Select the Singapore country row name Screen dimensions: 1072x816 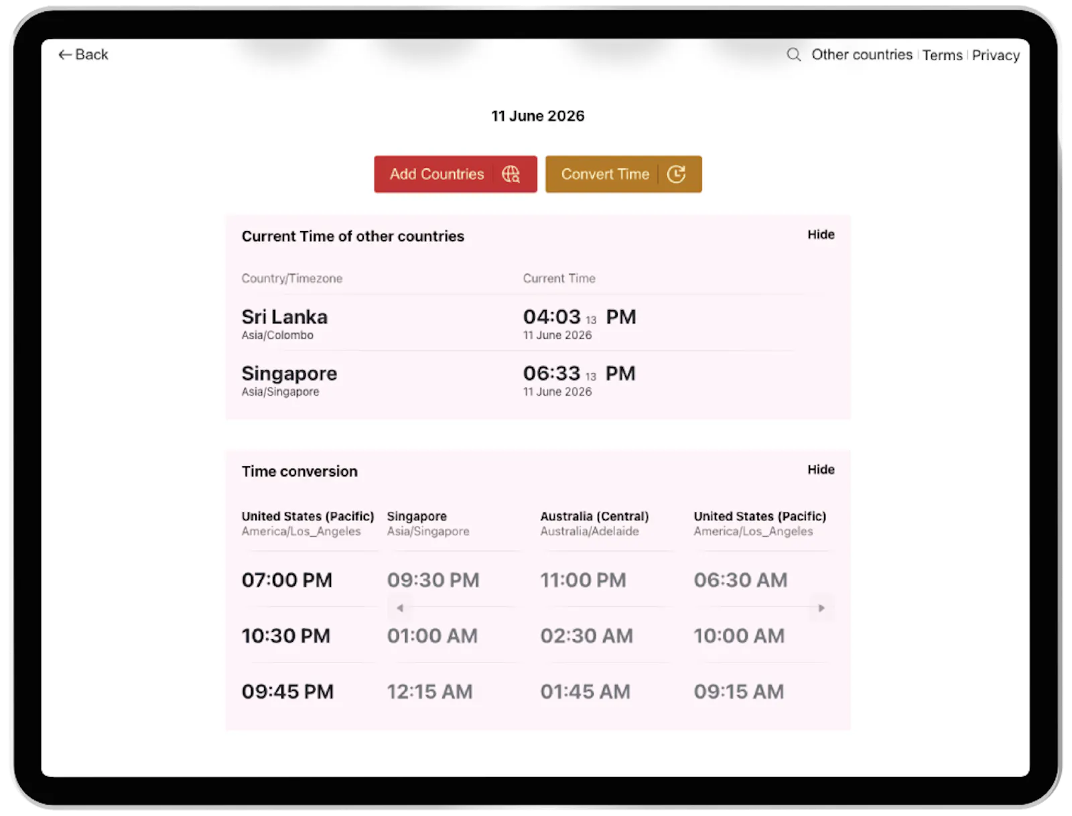[289, 373]
